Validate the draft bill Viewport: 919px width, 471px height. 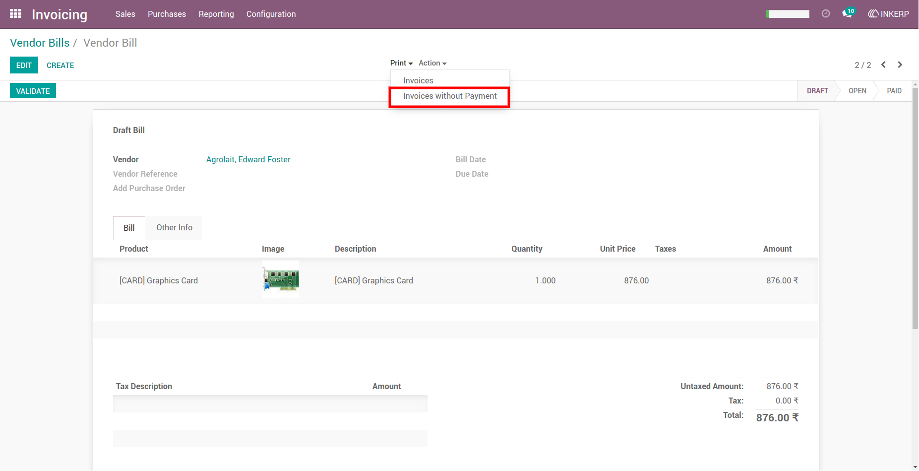33,91
